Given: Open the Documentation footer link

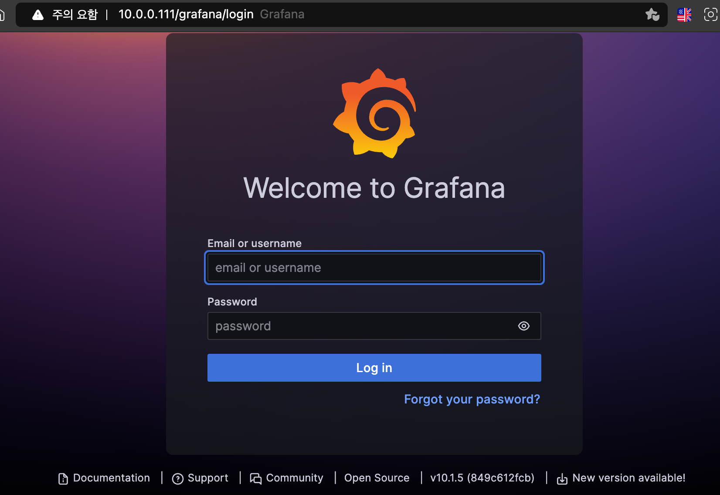Looking at the screenshot, I should click(104, 478).
